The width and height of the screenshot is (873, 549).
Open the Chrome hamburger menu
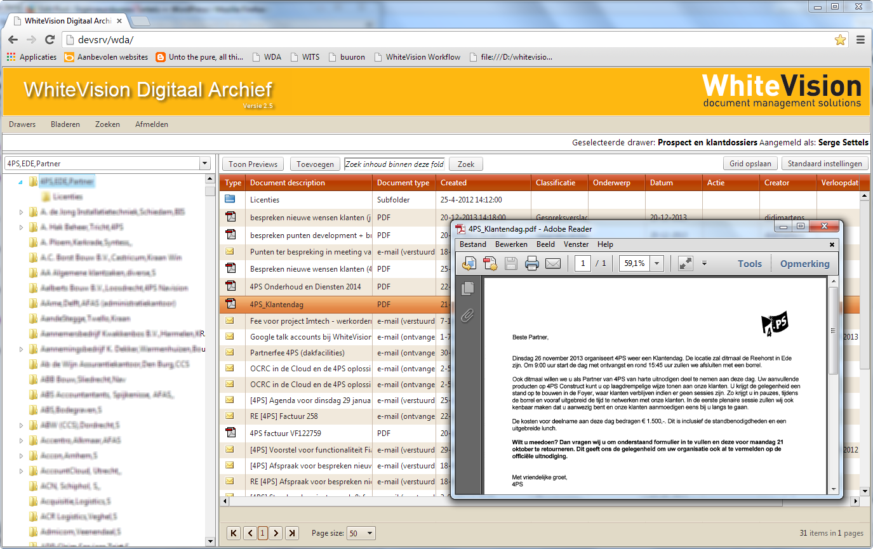[x=860, y=40]
